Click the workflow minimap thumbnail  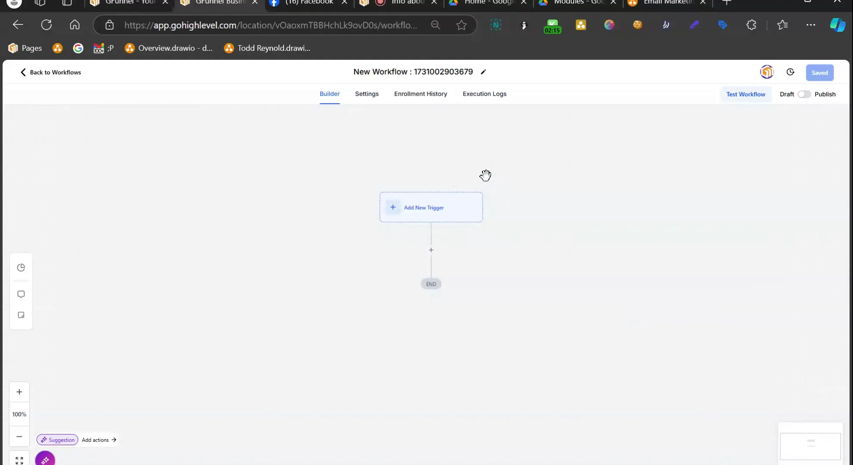[810, 446]
